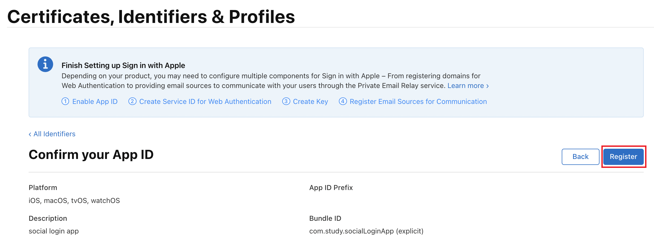Click the blue info circle icon
This screenshot has height=251, width=654.
point(45,64)
